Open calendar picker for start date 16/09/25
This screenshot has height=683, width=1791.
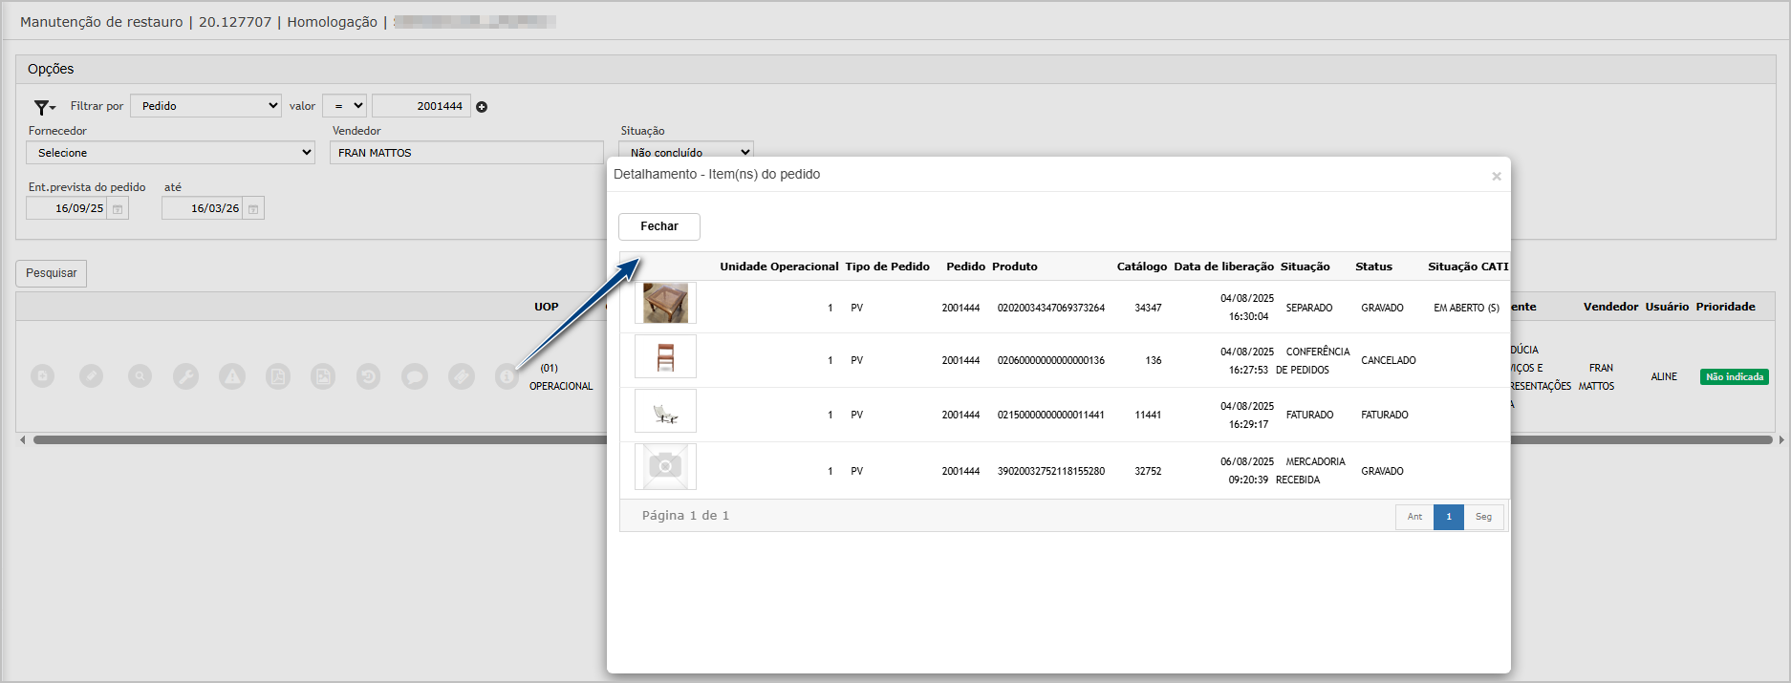tap(118, 209)
